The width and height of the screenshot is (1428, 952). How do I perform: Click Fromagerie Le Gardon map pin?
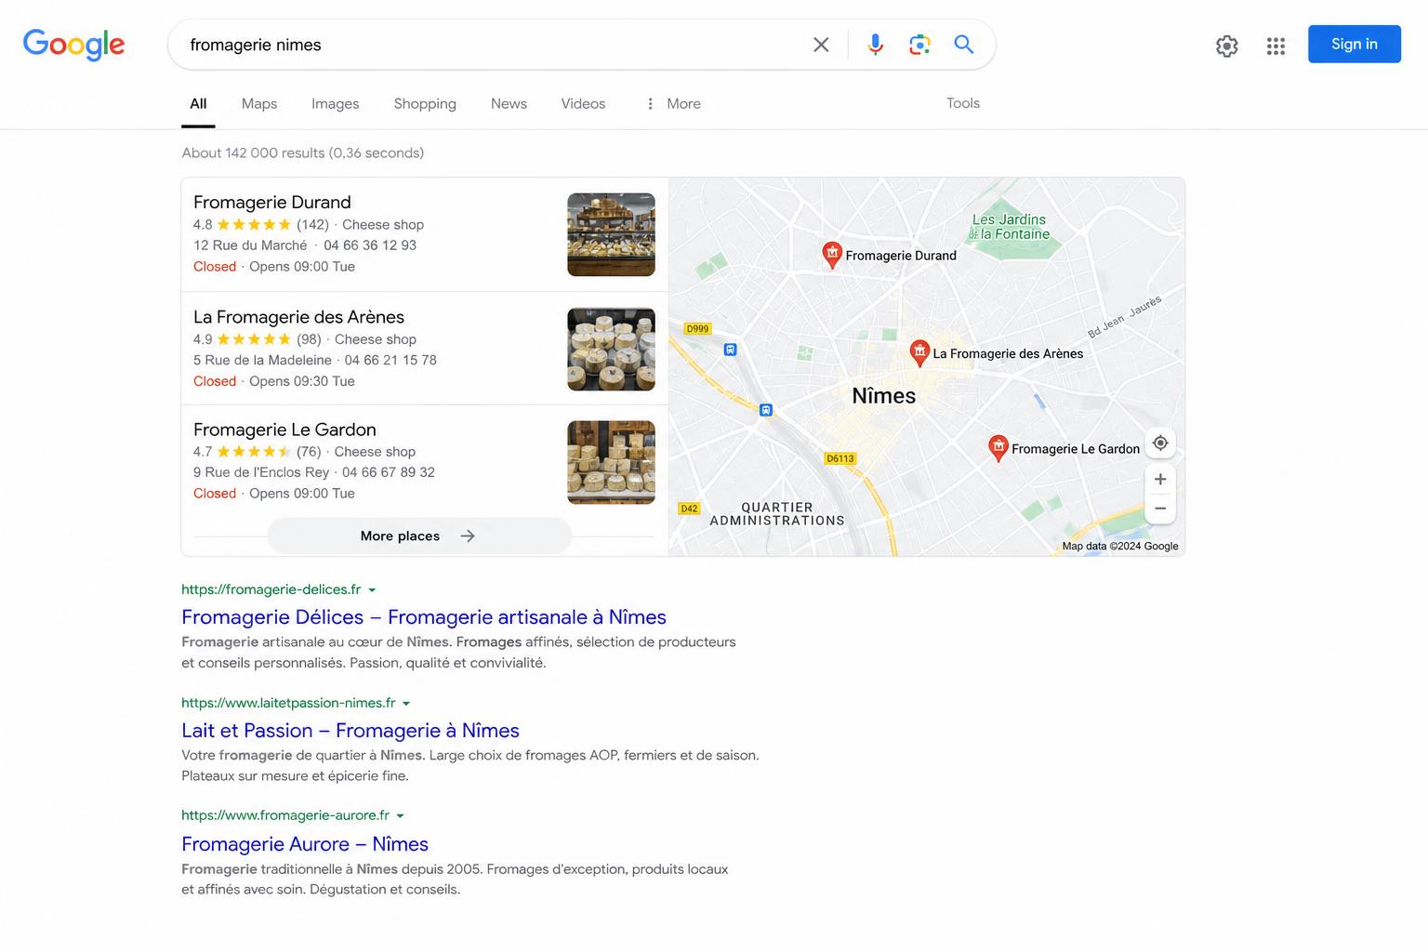(998, 448)
